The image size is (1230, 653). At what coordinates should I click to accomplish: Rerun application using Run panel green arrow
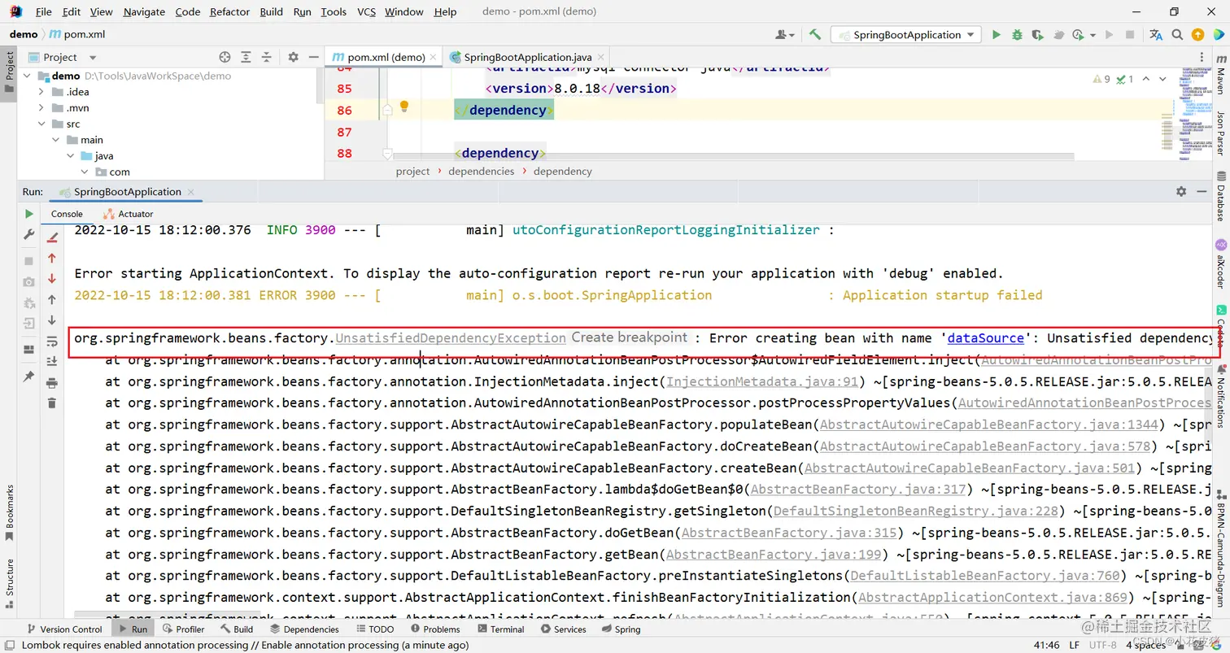[29, 214]
